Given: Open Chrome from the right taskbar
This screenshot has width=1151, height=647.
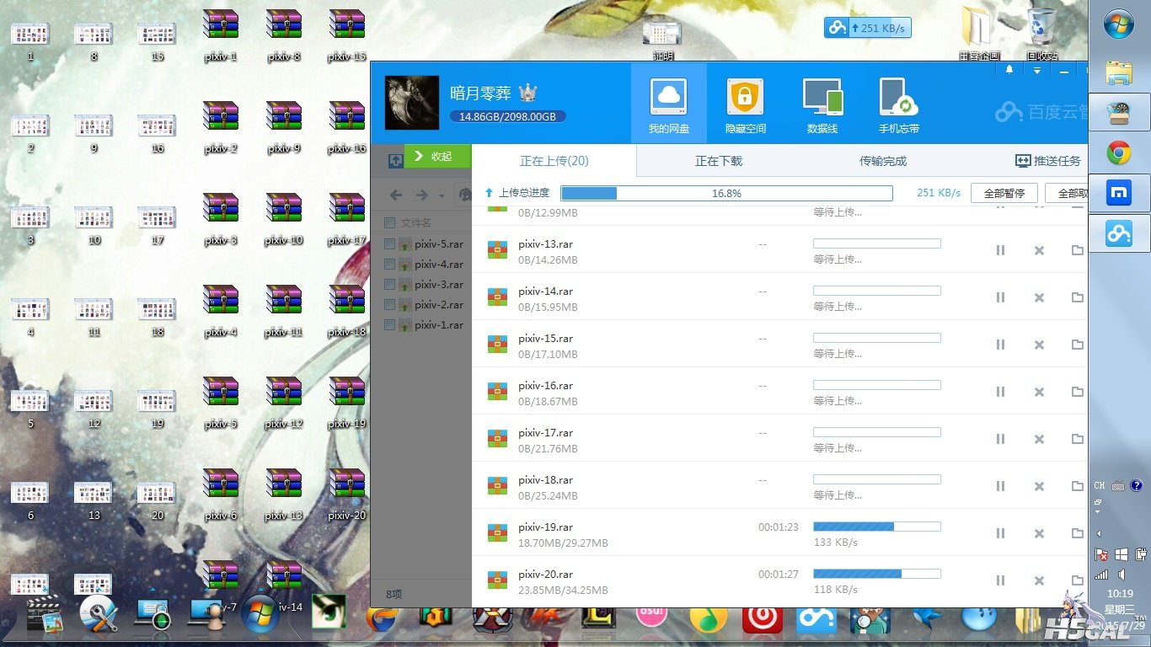Looking at the screenshot, I should tap(1119, 153).
